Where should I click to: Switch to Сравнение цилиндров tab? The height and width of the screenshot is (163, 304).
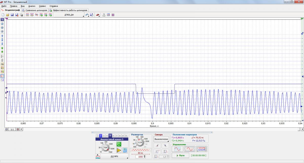click(34, 10)
